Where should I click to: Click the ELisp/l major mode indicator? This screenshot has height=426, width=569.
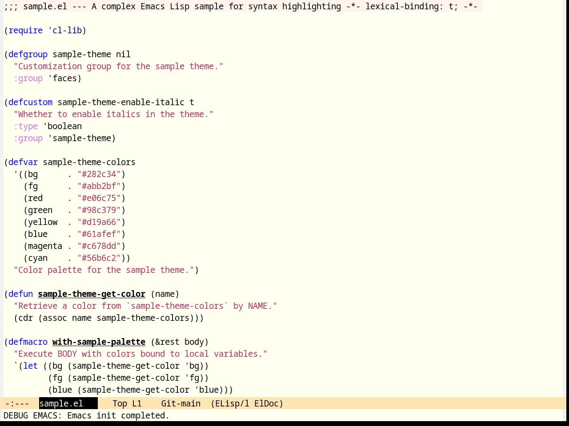pyautogui.click(x=230, y=403)
